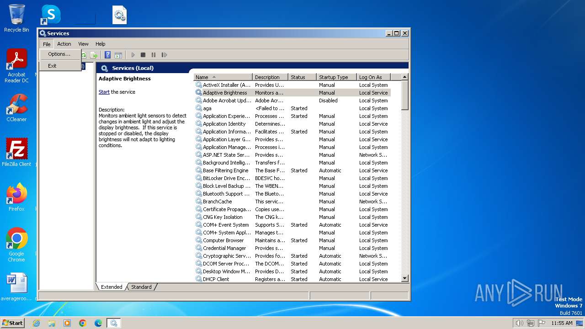
Task: Select the BitLocker Drive Enc... service icon
Action: (x=199, y=178)
